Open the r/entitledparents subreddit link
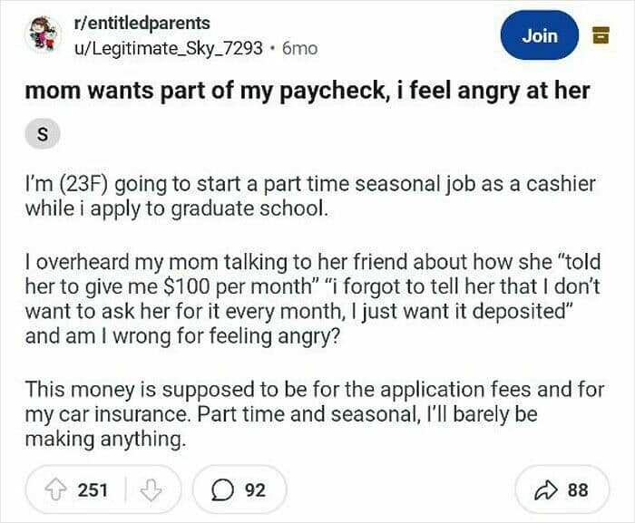This screenshot has width=635, height=523. pyautogui.click(x=142, y=23)
